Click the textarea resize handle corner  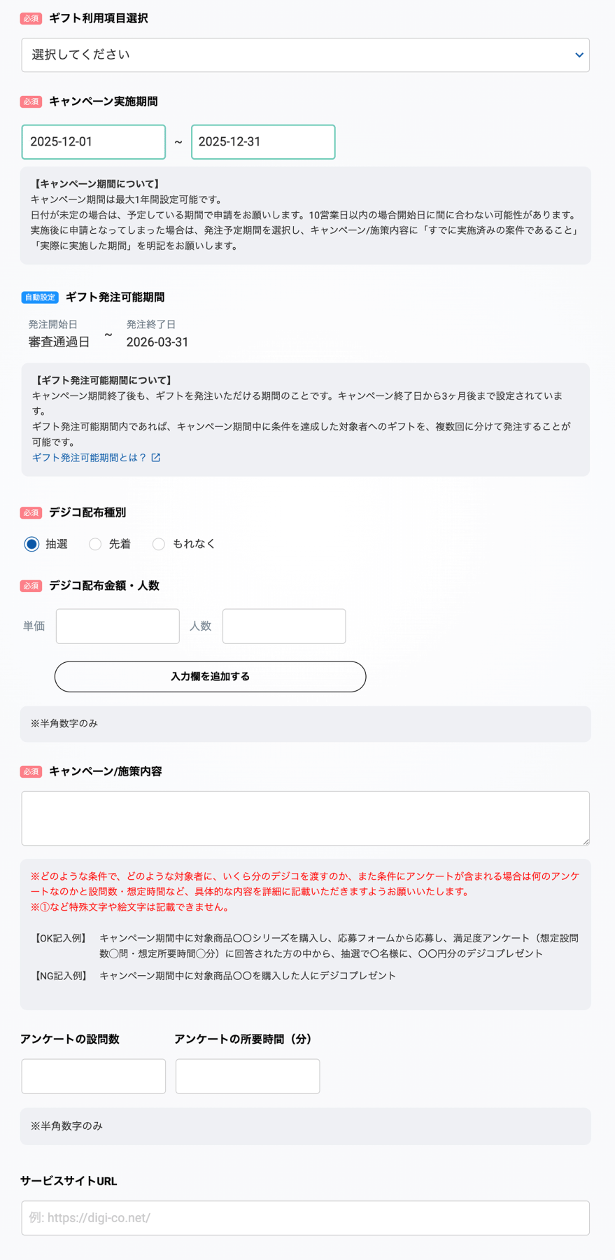586,841
